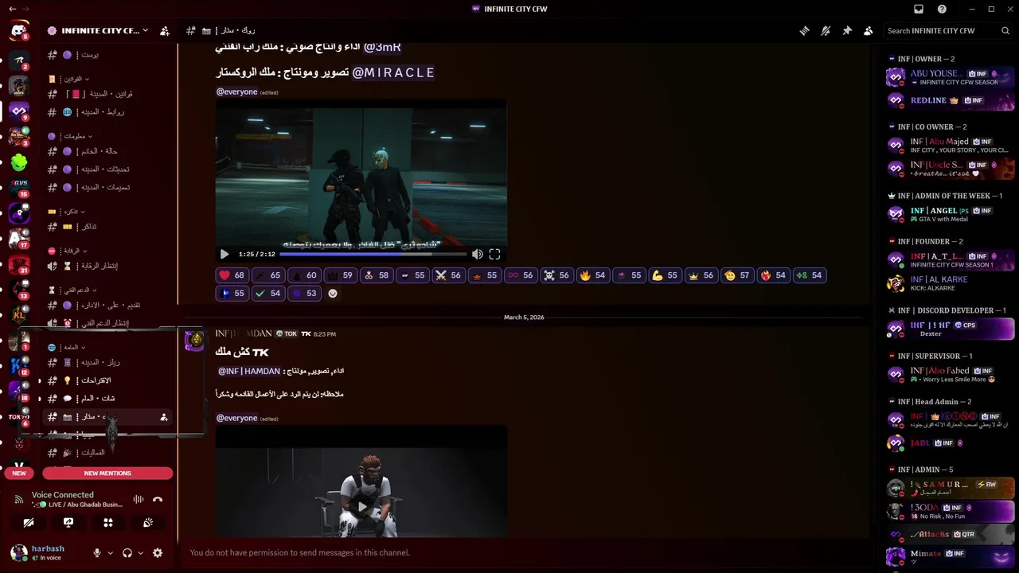Open the green leaf server icon
Viewport: 1019px width, 573px height.
[x=19, y=162]
